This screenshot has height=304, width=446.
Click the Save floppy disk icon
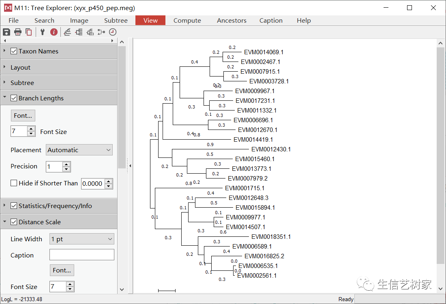pos(6,32)
